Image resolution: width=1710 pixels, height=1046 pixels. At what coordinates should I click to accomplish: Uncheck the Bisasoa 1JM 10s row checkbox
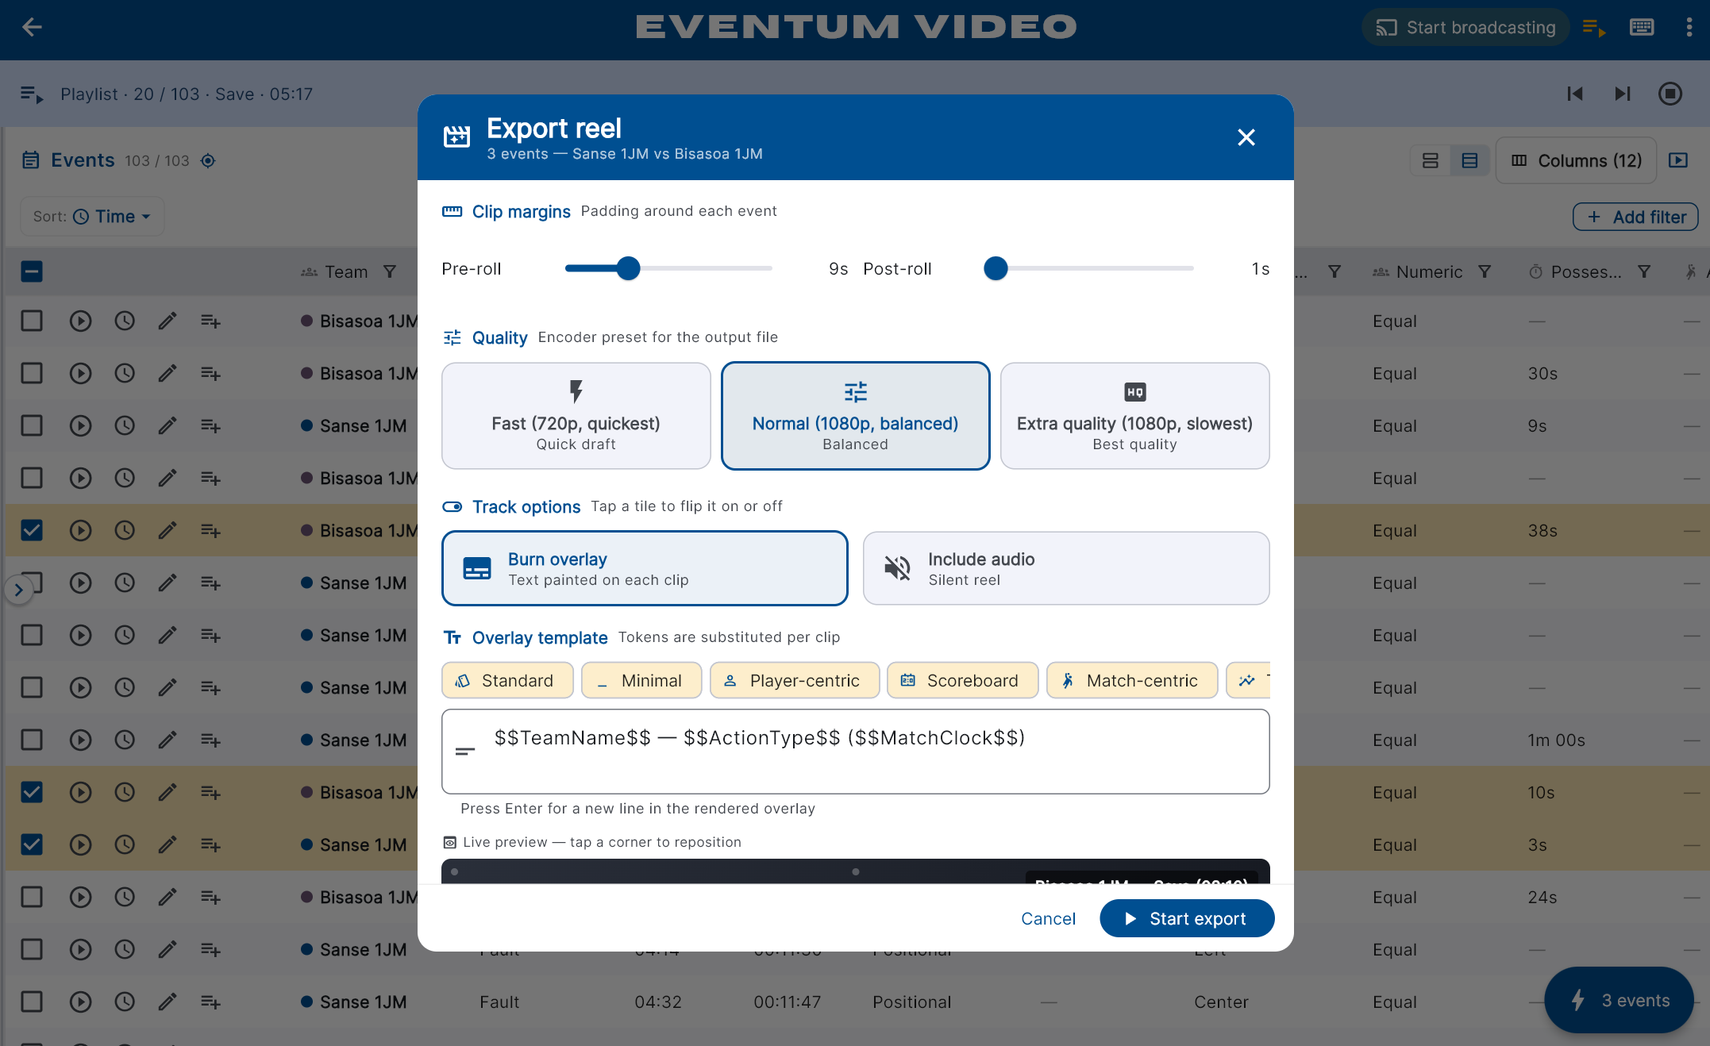[x=32, y=792]
